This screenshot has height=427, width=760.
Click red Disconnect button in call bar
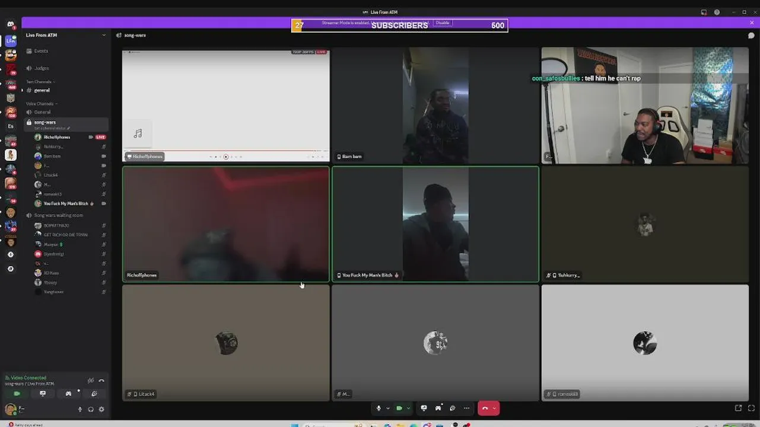[485, 408]
